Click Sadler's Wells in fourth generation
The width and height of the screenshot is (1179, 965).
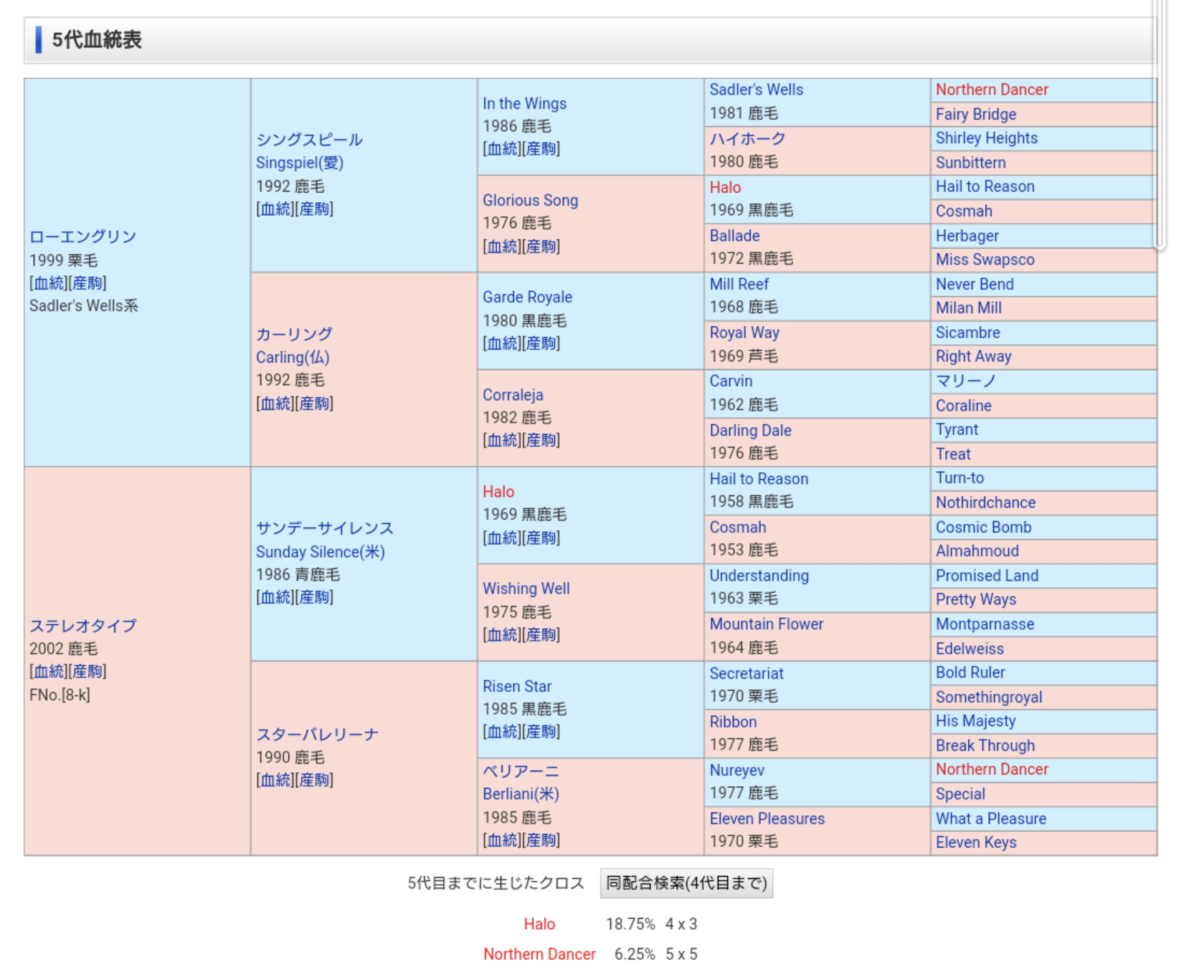(756, 90)
